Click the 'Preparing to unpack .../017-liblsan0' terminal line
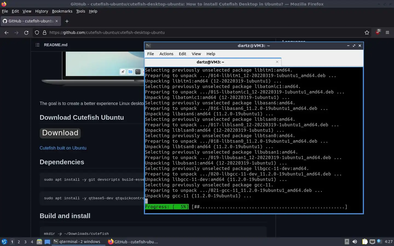 (242, 125)
